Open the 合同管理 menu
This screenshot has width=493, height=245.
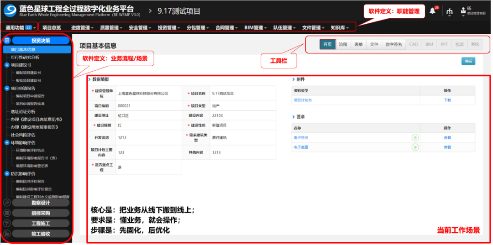coord(226,28)
